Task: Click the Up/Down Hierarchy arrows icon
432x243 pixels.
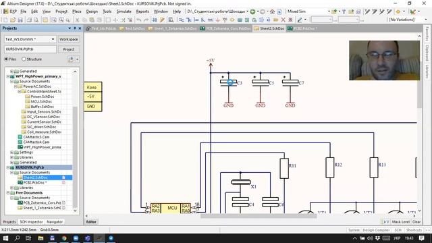Action: pyautogui.click(x=155, y=20)
